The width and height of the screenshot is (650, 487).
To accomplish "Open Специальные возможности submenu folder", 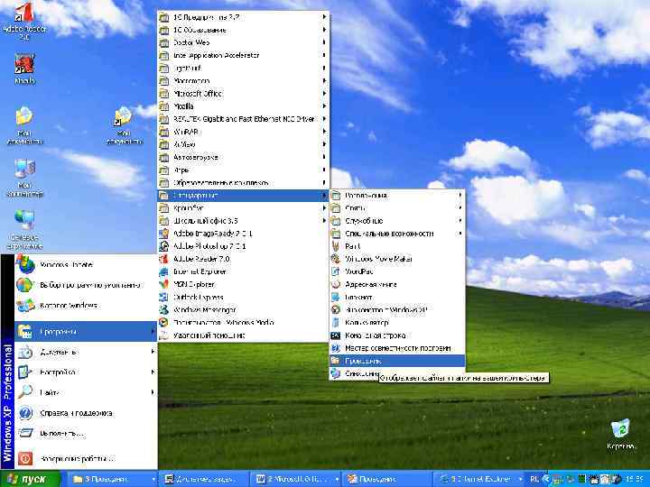I will pos(397,234).
